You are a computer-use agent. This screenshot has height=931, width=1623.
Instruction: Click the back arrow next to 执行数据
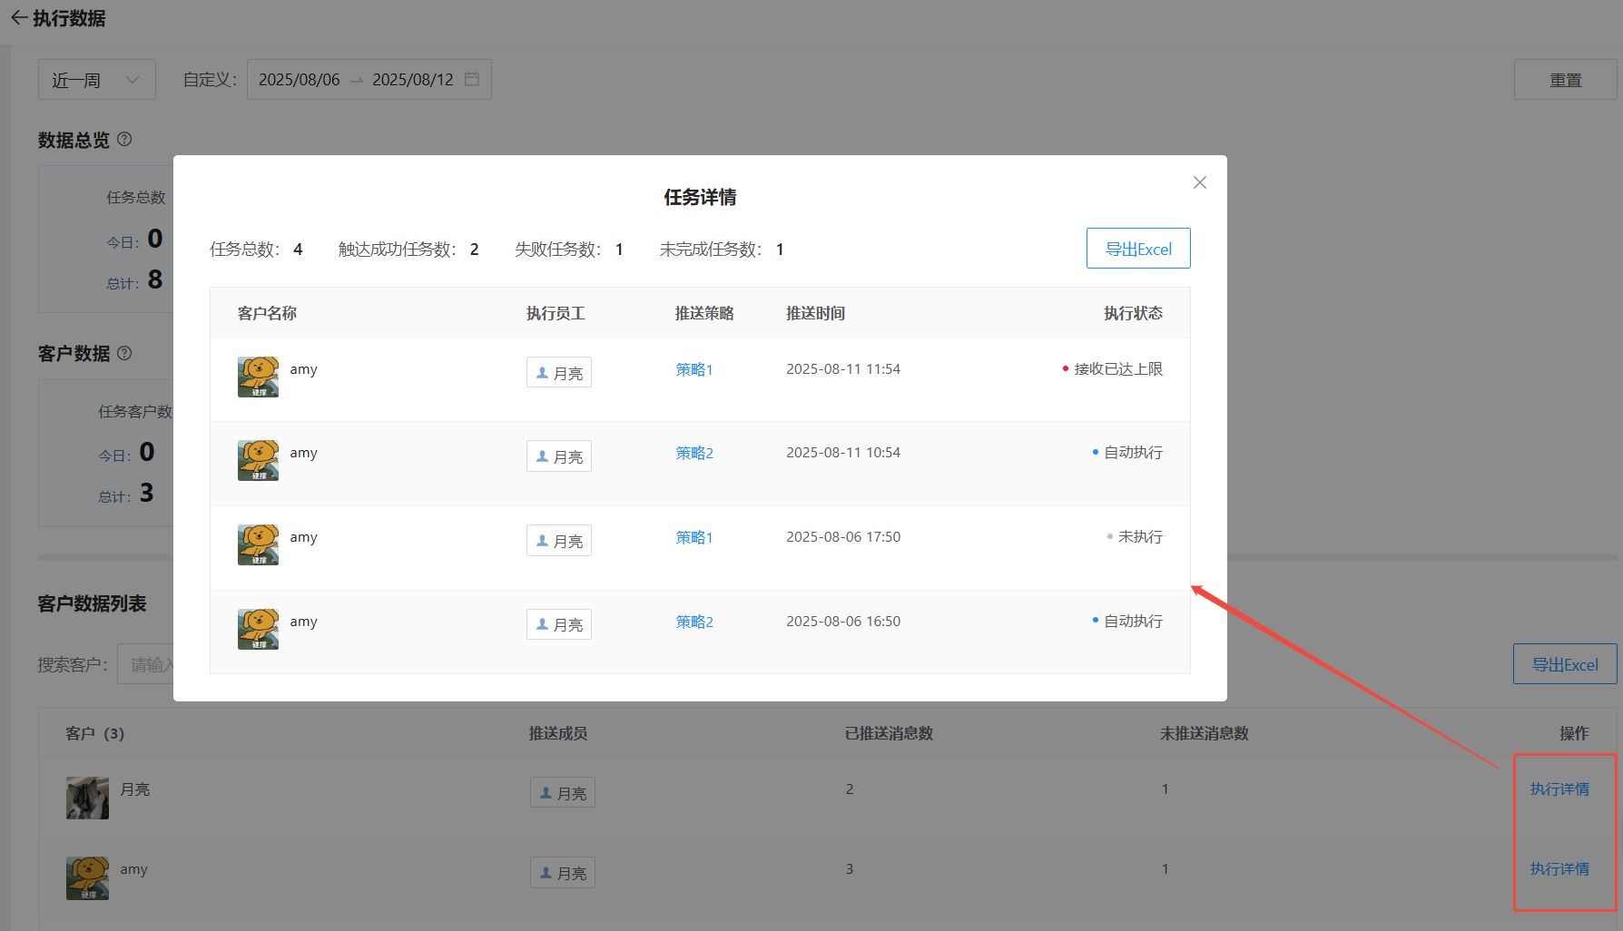click(18, 18)
